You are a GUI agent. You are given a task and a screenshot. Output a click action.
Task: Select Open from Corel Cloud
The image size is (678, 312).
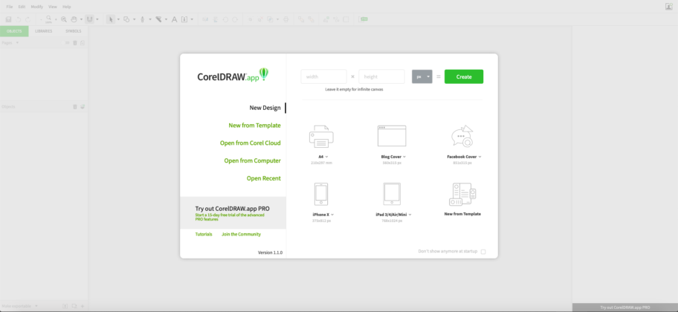coord(250,143)
